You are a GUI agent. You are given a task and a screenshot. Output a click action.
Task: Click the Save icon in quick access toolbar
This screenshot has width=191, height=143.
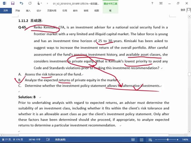tap(13, 3)
